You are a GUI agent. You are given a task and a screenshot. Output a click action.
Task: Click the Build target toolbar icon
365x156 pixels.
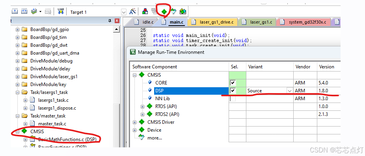tap(15, 11)
